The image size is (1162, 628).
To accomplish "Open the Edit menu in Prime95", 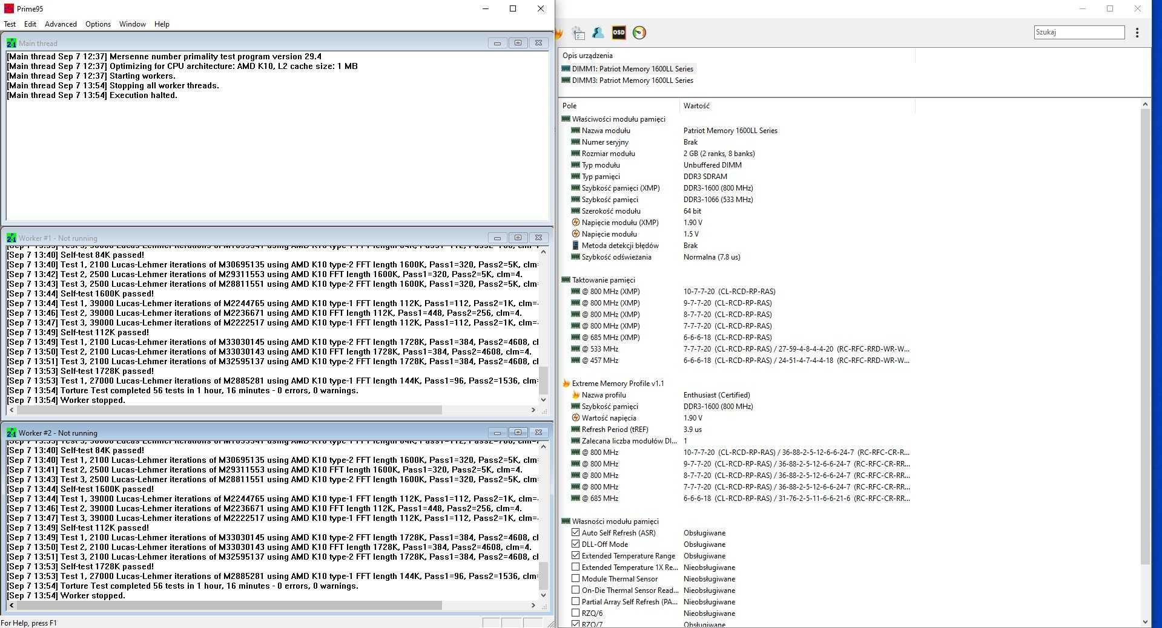I will 30,24.
